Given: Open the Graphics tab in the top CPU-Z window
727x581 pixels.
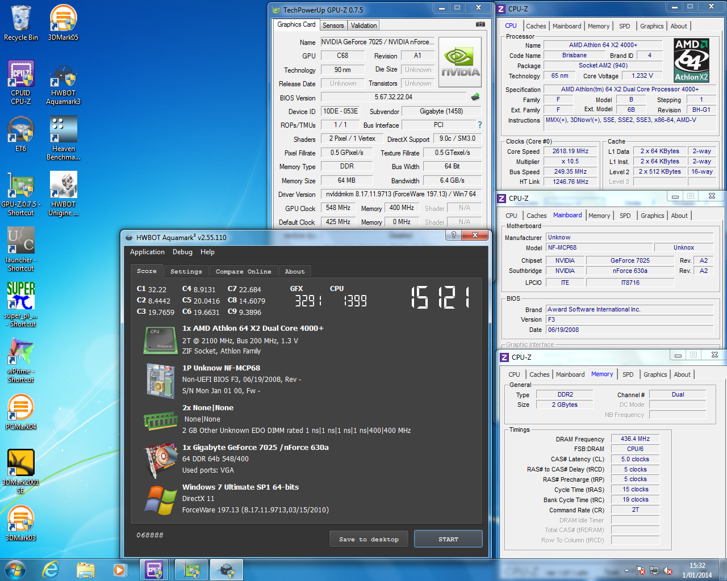Looking at the screenshot, I should (x=651, y=26).
